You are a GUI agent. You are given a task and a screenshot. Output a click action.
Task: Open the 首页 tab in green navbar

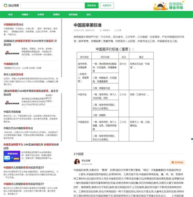(x=10, y=14)
